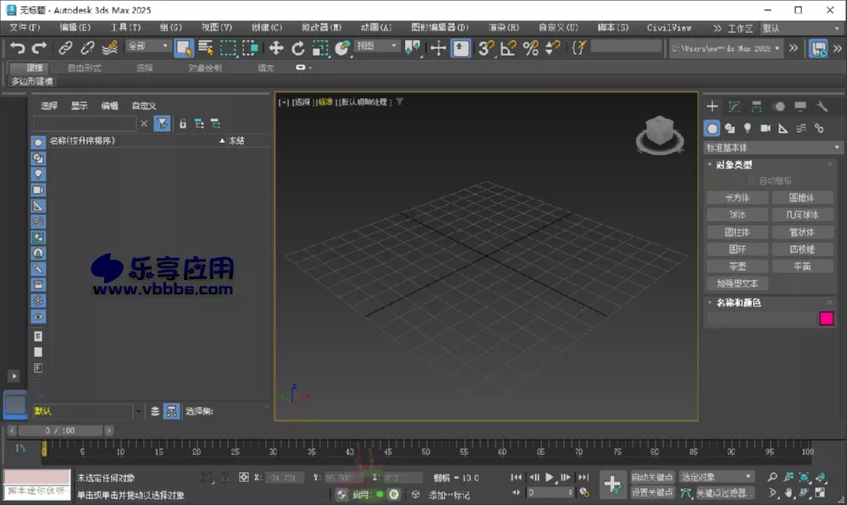Open the Display tab in command panel

pos(800,107)
